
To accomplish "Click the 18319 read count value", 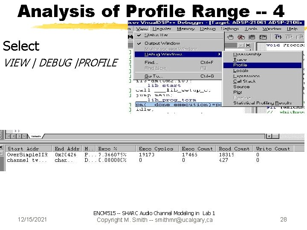I will pos(226,155).
